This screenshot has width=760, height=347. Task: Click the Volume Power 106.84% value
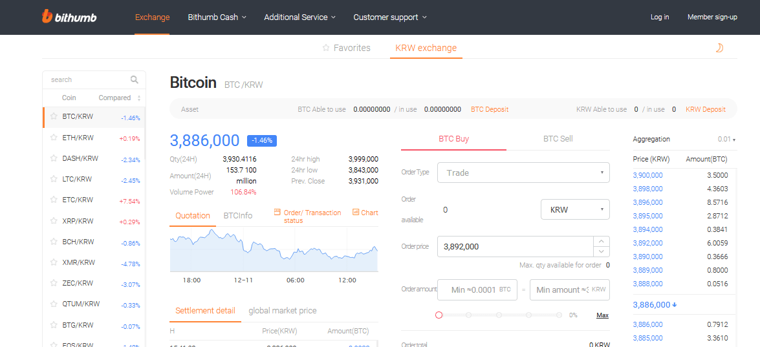pyautogui.click(x=243, y=192)
